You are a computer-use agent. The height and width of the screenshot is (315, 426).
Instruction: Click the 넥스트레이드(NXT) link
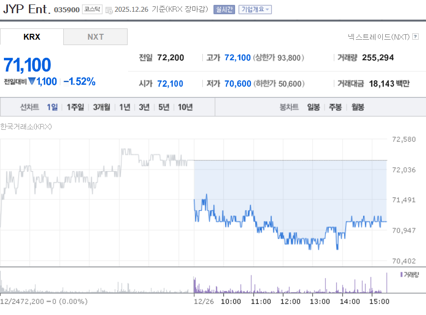tap(379, 37)
